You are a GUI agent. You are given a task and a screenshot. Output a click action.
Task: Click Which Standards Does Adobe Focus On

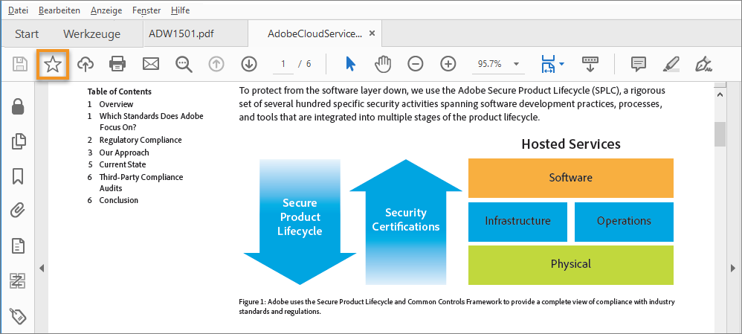pos(152,121)
